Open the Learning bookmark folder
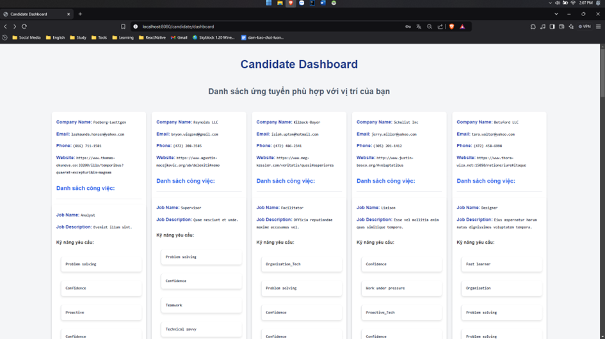605x339 pixels. click(x=123, y=37)
